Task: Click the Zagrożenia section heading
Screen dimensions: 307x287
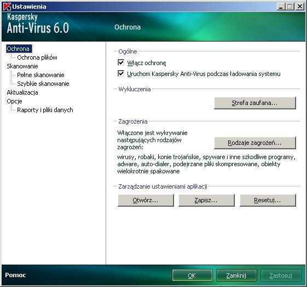Action: coord(133,121)
